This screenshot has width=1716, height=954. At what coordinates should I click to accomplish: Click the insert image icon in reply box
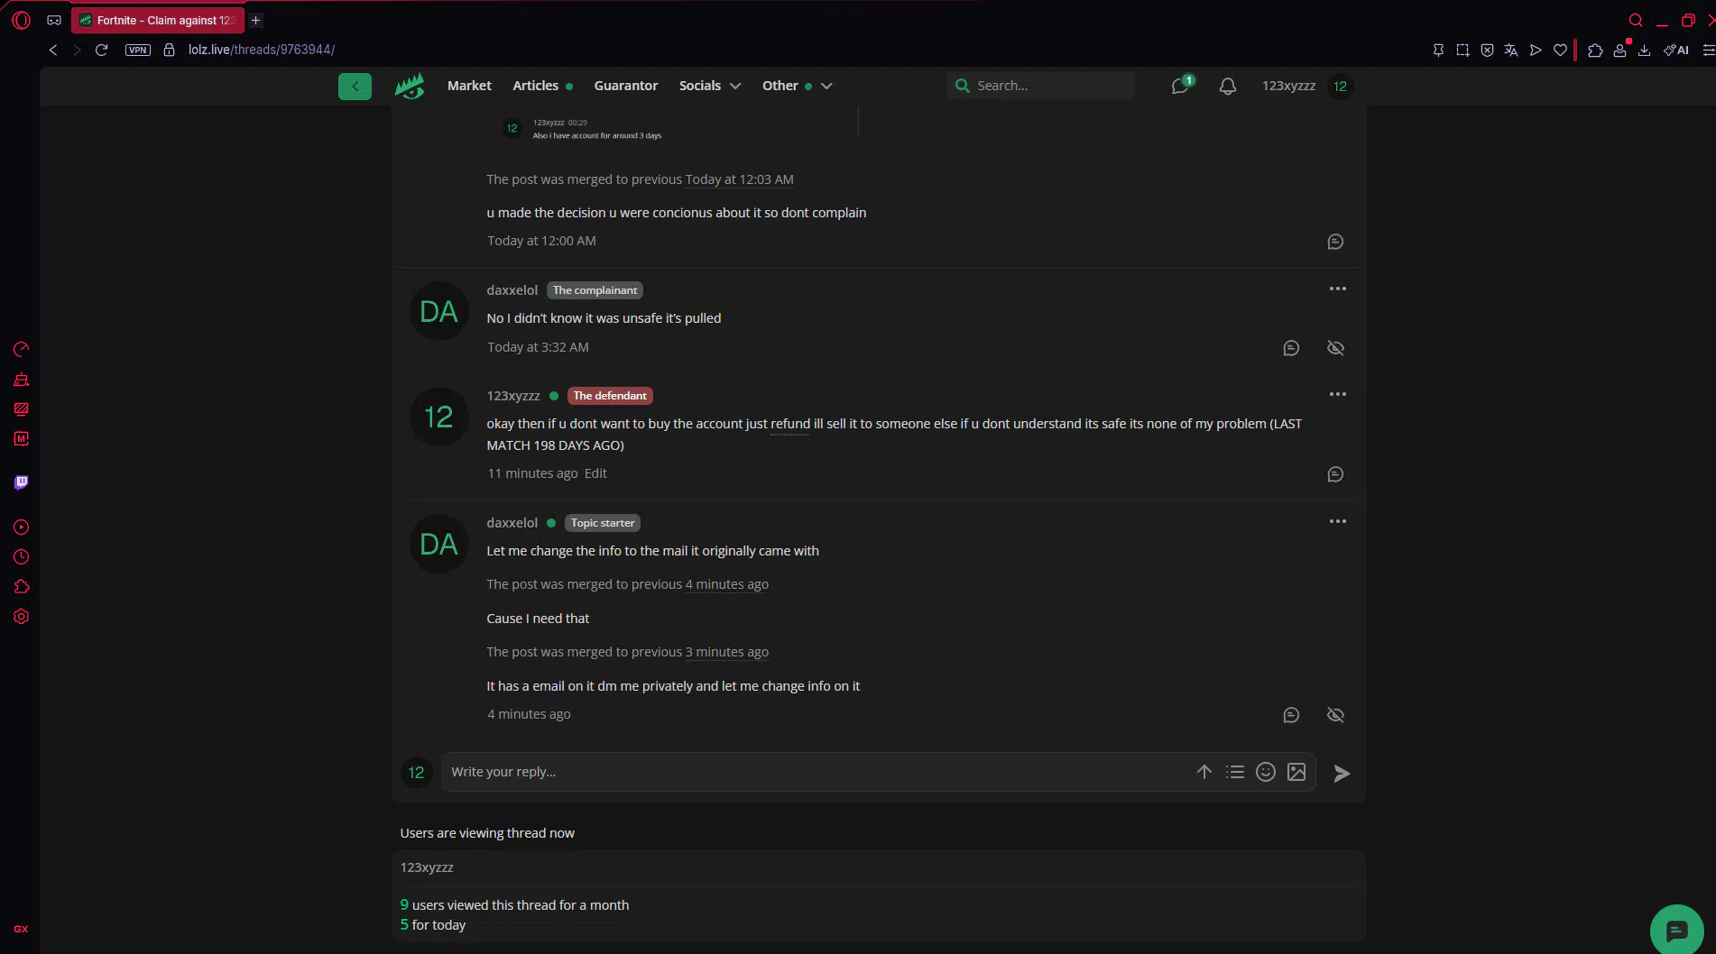click(x=1296, y=772)
